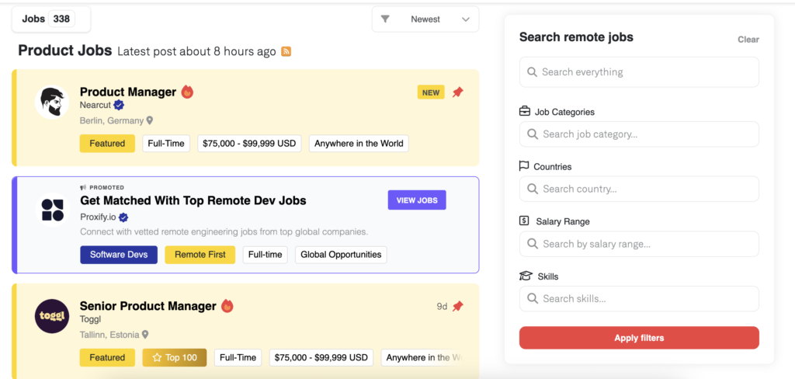
Task: Click the Featured tag on Nearcut listing
Action: 107,144
